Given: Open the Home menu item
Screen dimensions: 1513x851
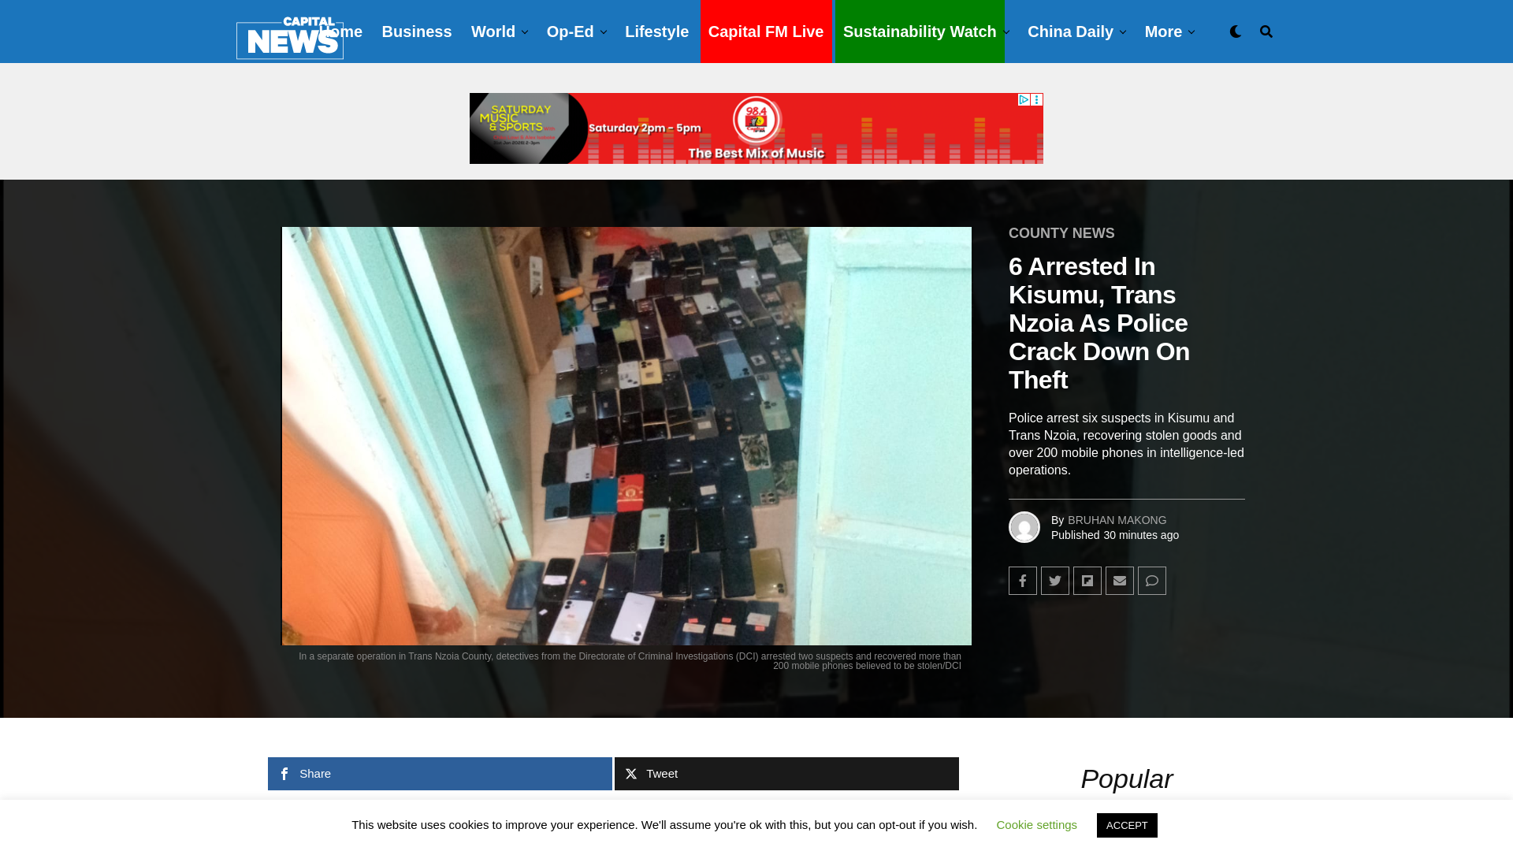Looking at the screenshot, I should (x=341, y=32).
